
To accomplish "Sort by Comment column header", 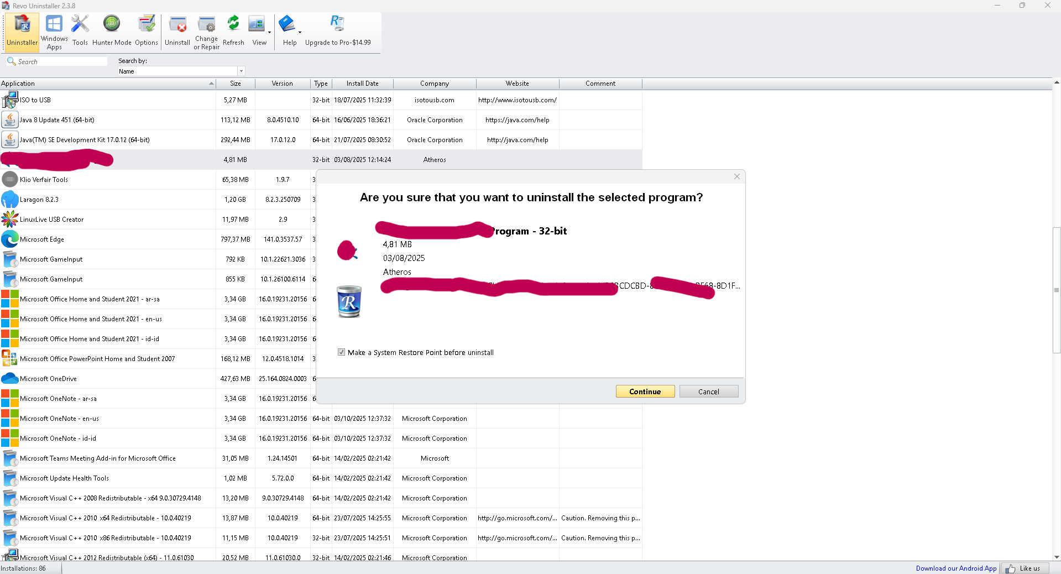I will pyautogui.click(x=600, y=84).
